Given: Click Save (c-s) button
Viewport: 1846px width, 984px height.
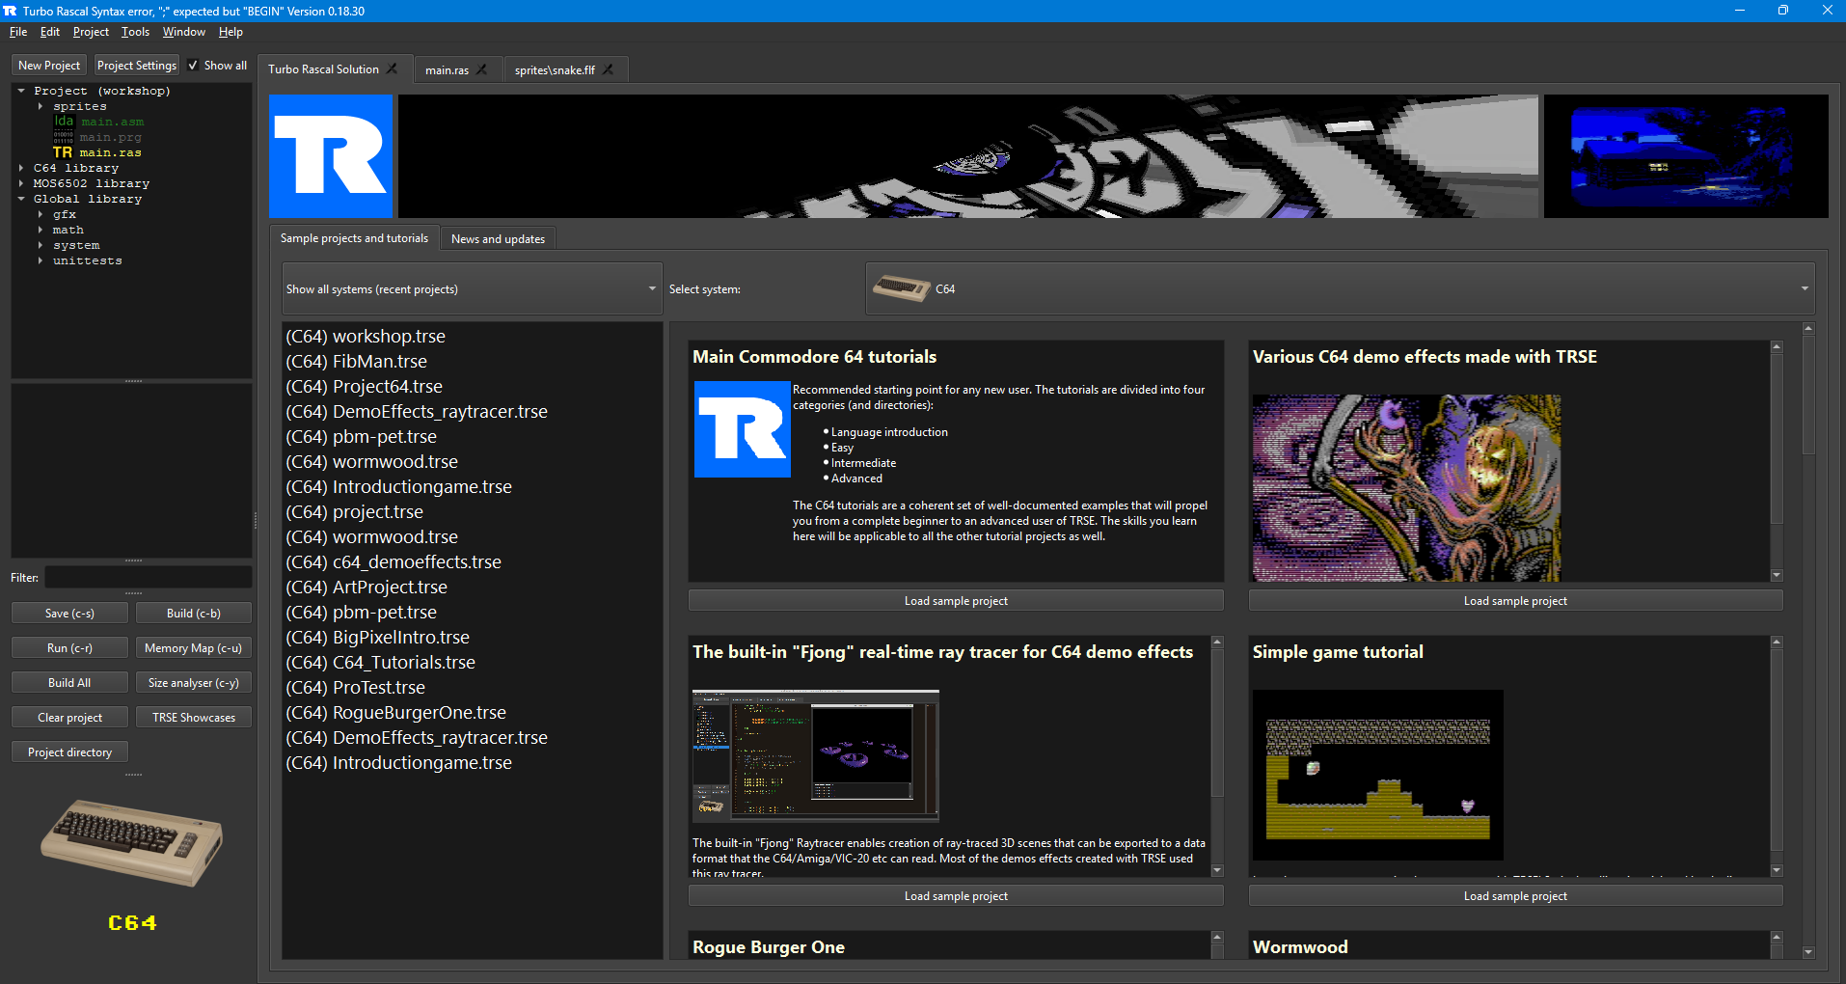Looking at the screenshot, I should [x=69, y=613].
